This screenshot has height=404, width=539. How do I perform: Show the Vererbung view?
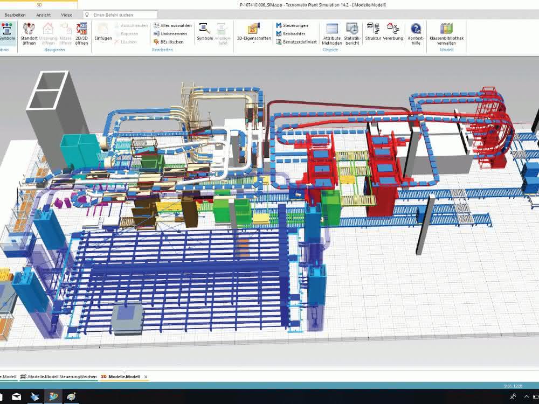[393, 32]
